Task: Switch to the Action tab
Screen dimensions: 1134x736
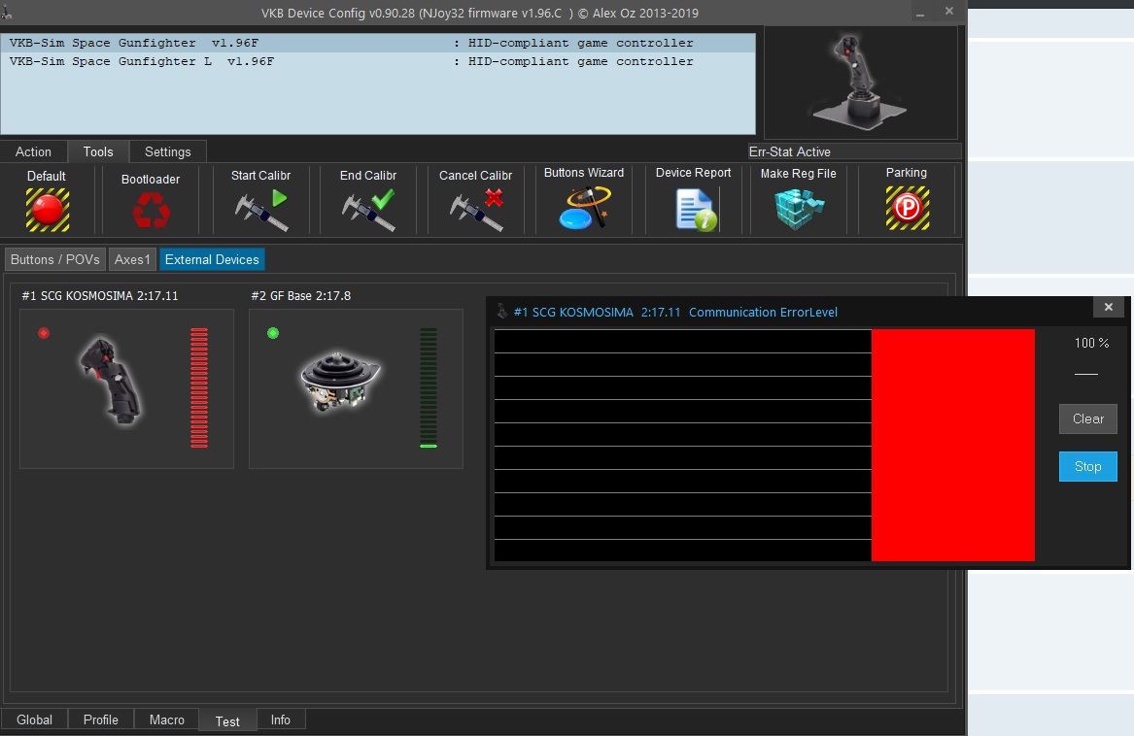Action: [33, 151]
